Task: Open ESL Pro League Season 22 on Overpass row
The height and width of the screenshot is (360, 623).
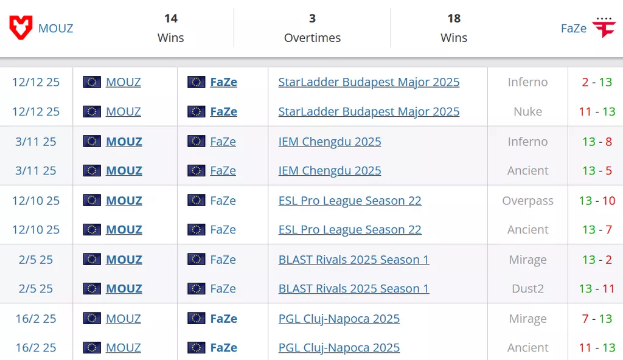Action: [x=350, y=201]
